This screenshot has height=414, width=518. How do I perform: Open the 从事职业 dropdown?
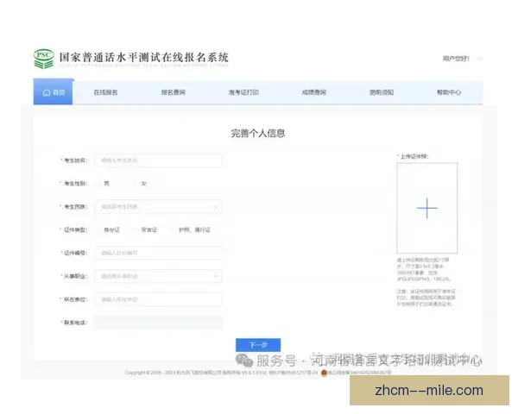pyautogui.click(x=159, y=276)
